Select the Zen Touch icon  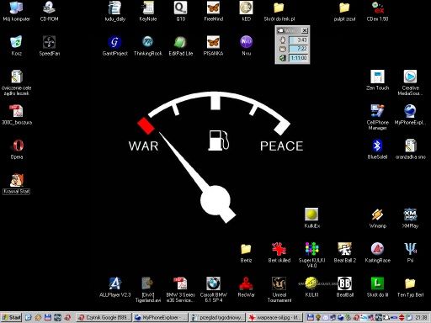pos(377,80)
